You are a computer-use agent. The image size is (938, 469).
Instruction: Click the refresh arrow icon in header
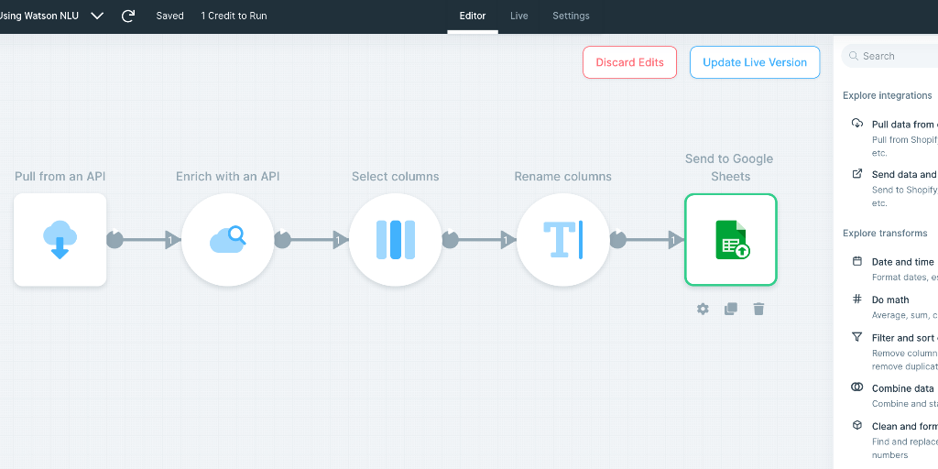coord(128,16)
